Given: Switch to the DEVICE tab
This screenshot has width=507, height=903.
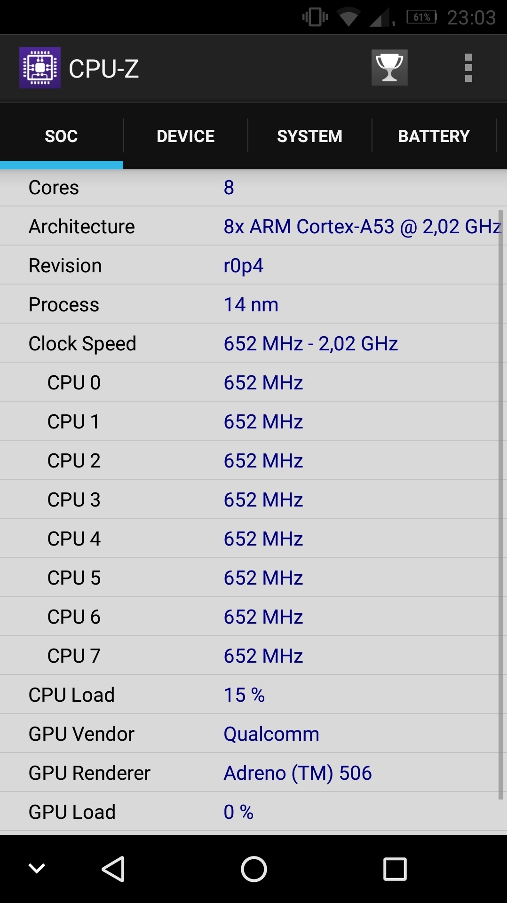Looking at the screenshot, I should point(185,136).
